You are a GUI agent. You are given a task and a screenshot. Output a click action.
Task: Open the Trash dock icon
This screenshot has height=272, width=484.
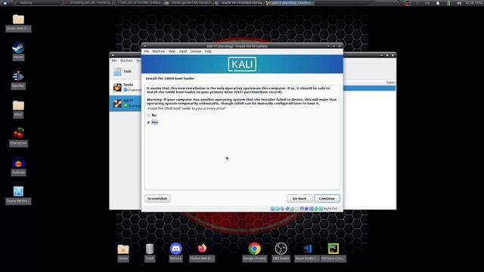click(150, 252)
